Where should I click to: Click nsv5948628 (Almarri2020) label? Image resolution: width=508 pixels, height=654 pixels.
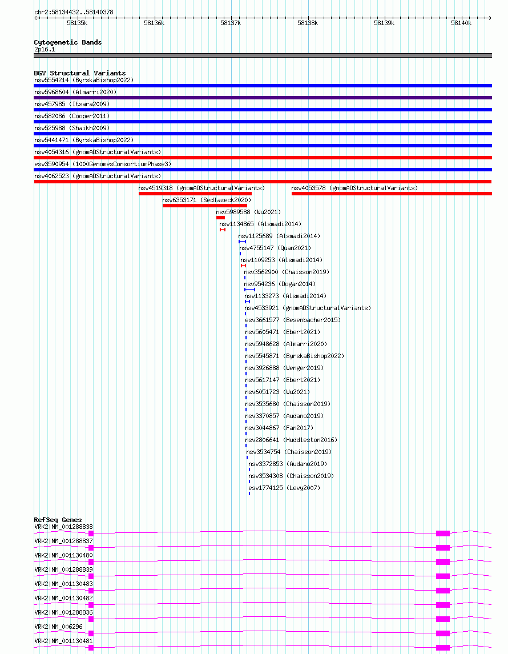click(287, 344)
